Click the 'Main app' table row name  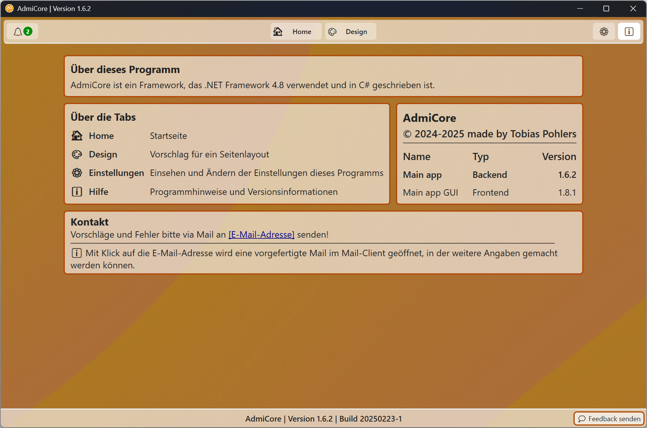tap(422, 175)
